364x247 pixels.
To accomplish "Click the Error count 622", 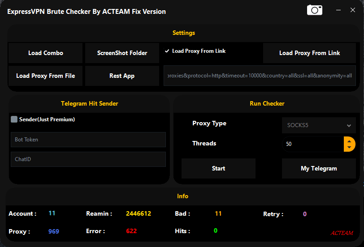I will [x=131, y=231].
